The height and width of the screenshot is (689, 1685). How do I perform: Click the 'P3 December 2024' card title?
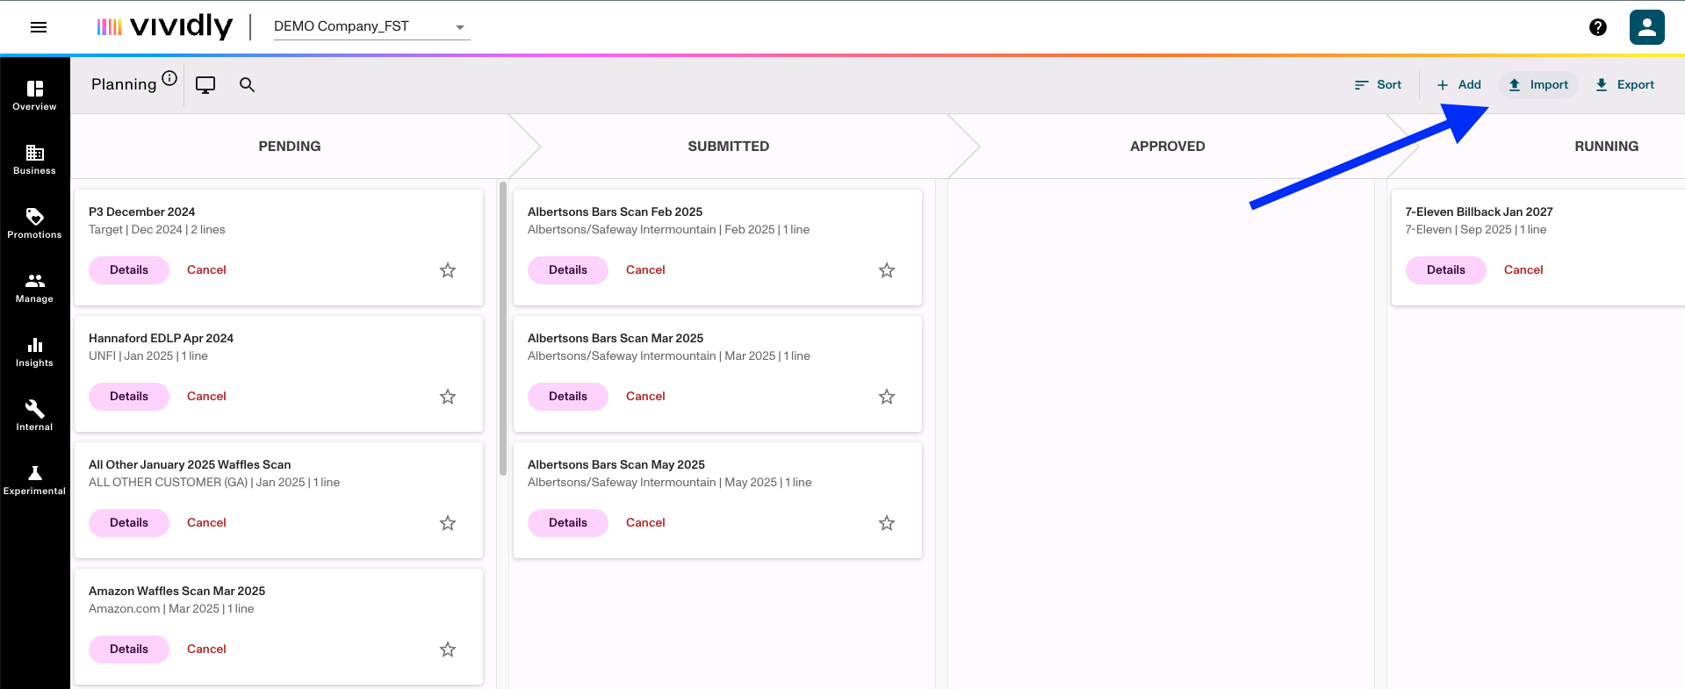click(x=142, y=212)
